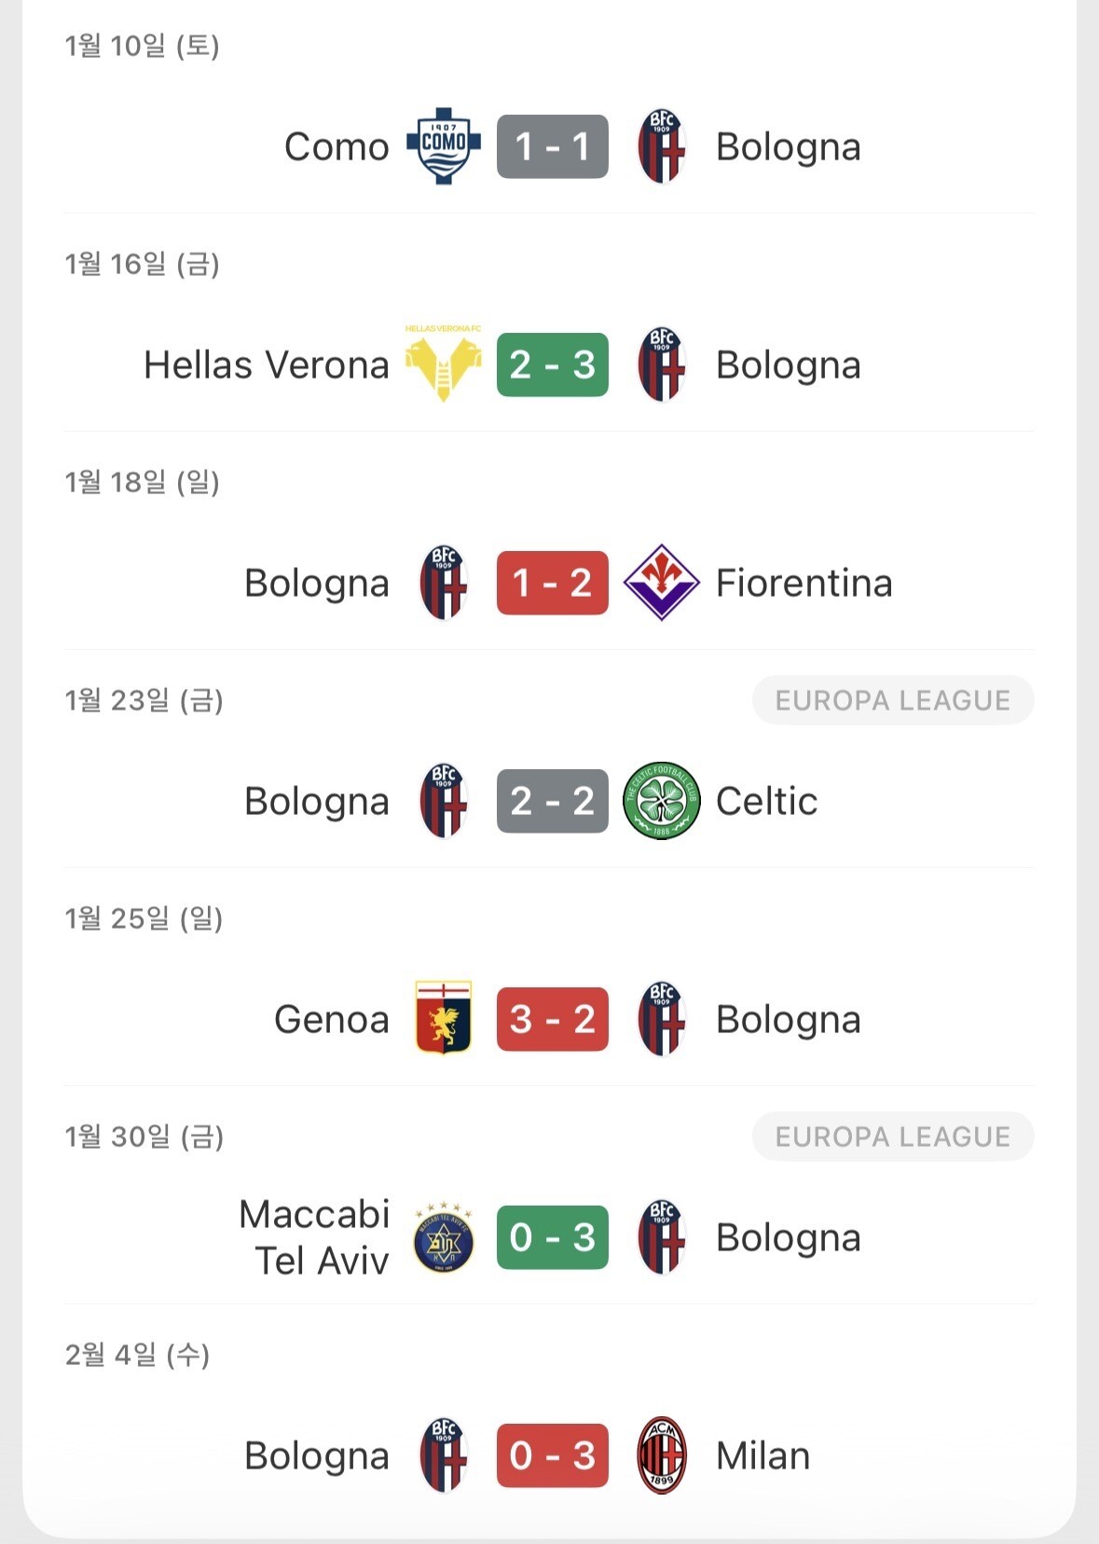Click the Fiorentina club crest

point(661,583)
